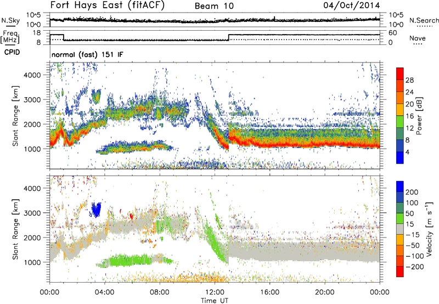
Task: Click the "100" label on the velocity colorbar
Action: pyautogui.click(x=412, y=202)
